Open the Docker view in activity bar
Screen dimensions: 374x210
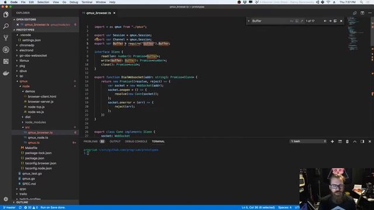click(x=6, y=73)
